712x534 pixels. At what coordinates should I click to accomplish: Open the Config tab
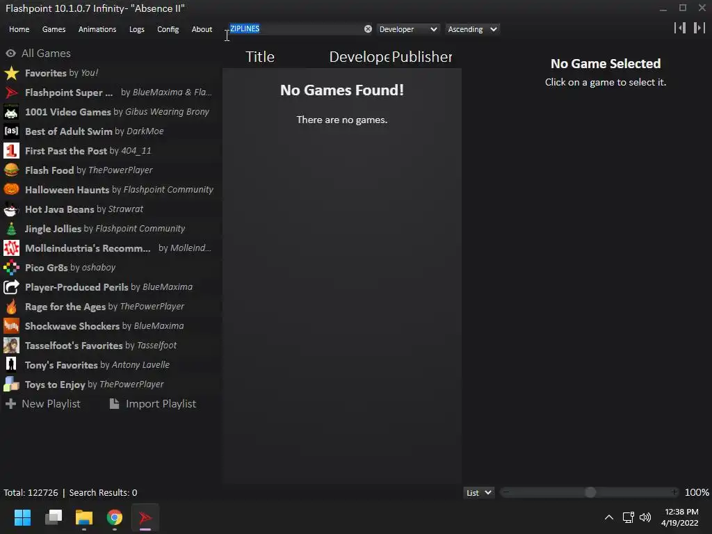pyautogui.click(x=168, y=29)
